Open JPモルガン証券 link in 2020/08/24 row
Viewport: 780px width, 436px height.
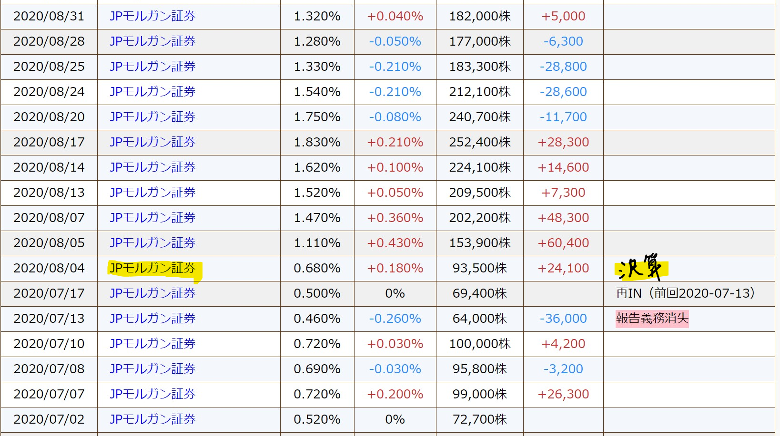[152, 92]
